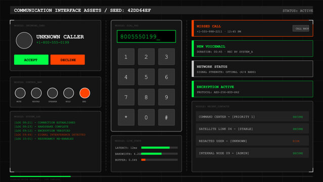Viewport: 323px width, 182px height.
Task: Click the RISK tag on Redacted User
Action: click(x=296, y=141)
